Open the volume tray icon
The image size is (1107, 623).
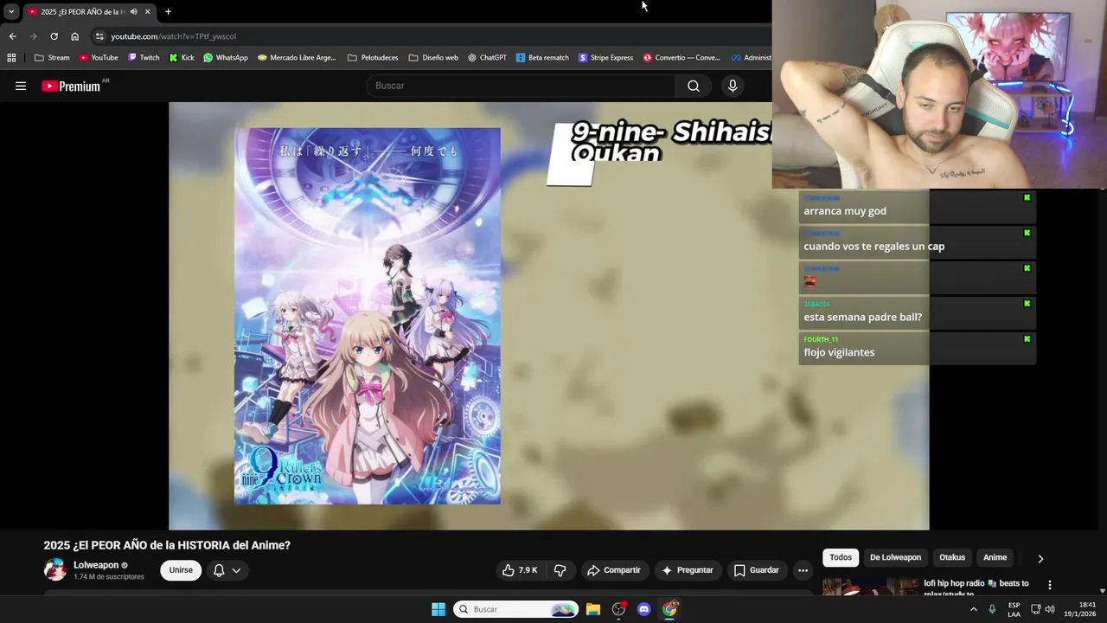tap(1050, 609)
